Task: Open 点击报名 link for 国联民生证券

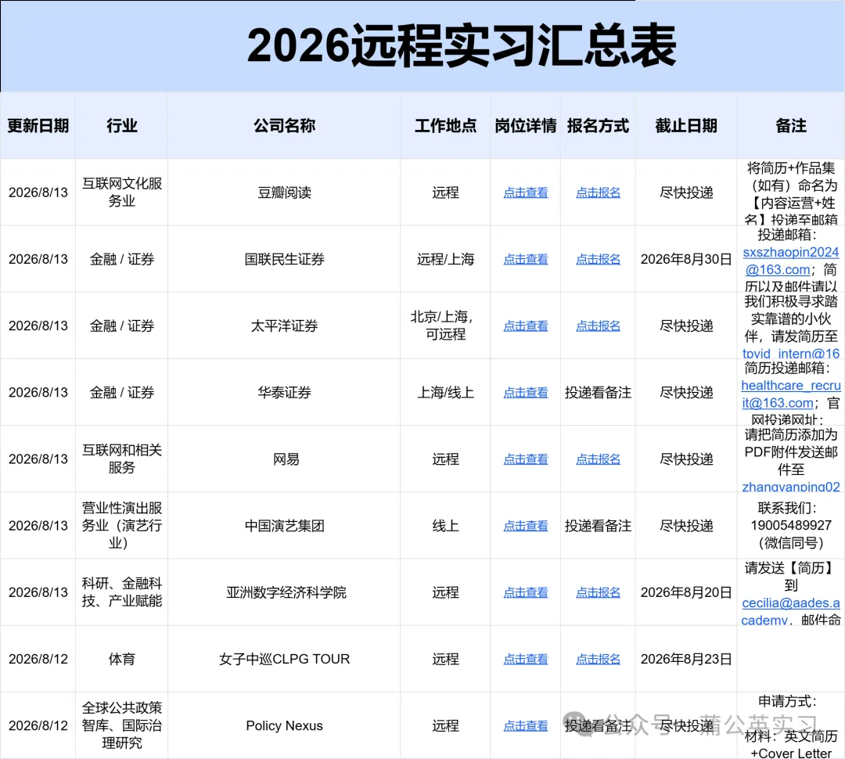Action: click(599, 259)
